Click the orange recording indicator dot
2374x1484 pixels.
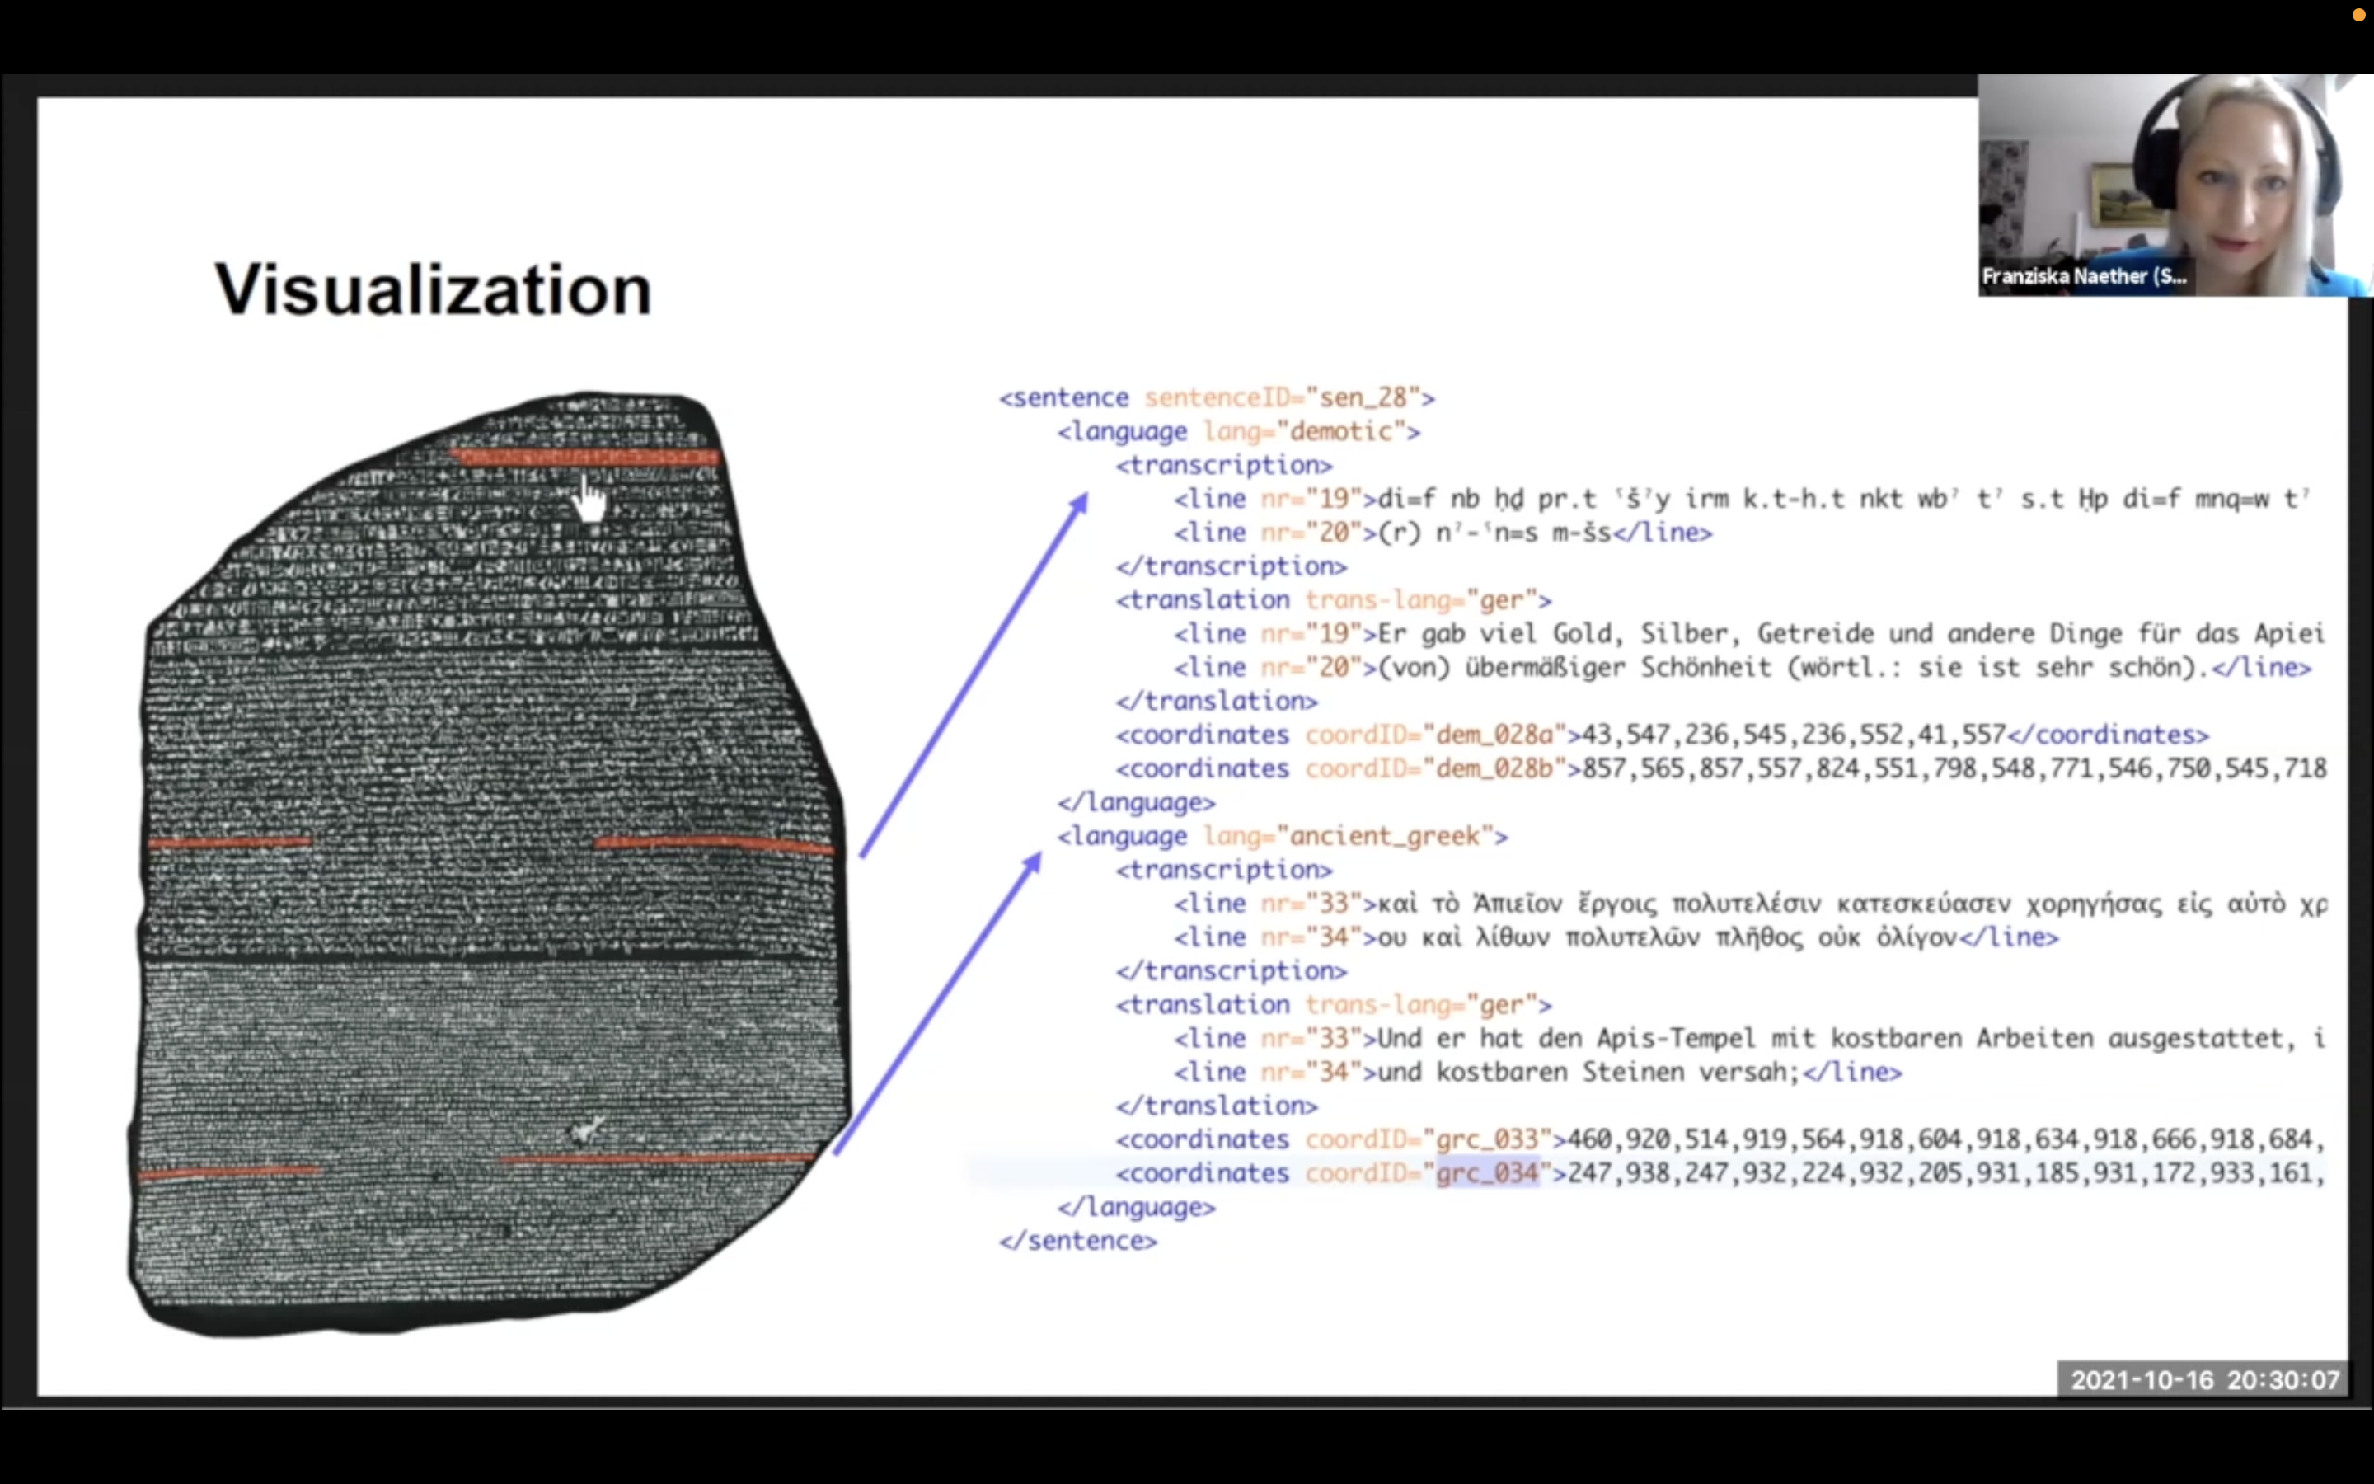[2358, 15]
